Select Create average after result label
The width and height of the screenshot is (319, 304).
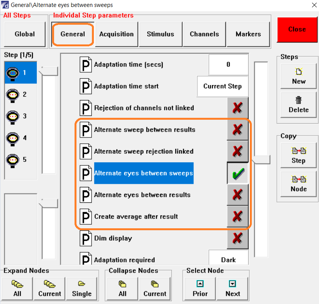(x=136, y=216)
